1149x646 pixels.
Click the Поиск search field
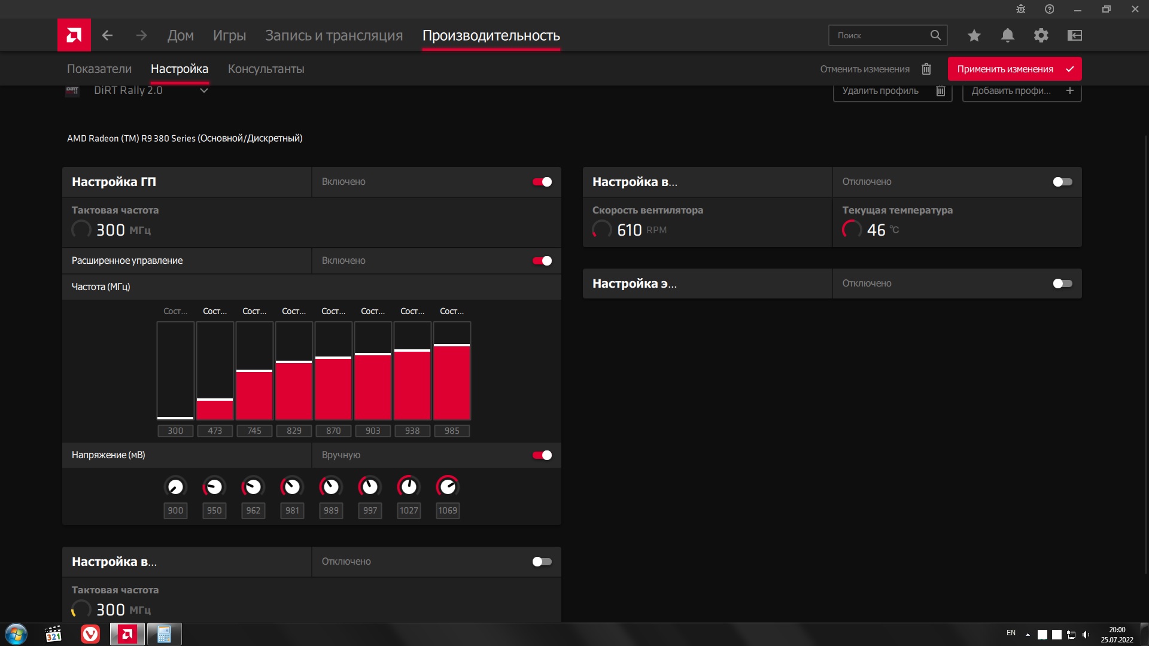coord(880,35)
